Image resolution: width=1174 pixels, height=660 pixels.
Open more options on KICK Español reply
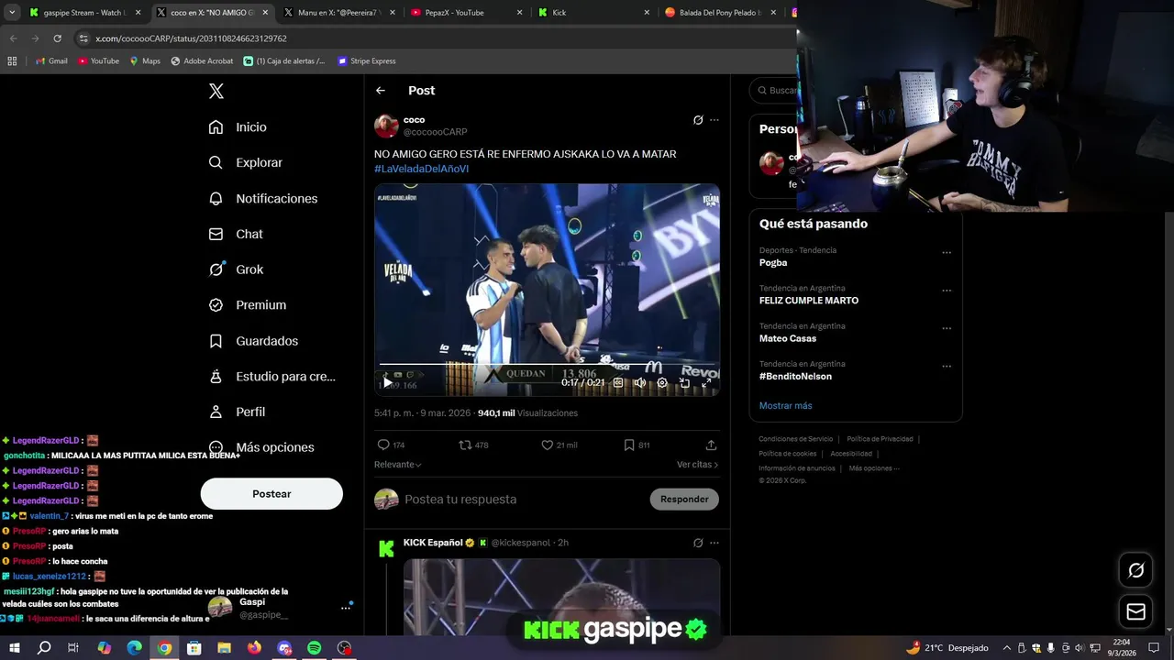[714, 543]
